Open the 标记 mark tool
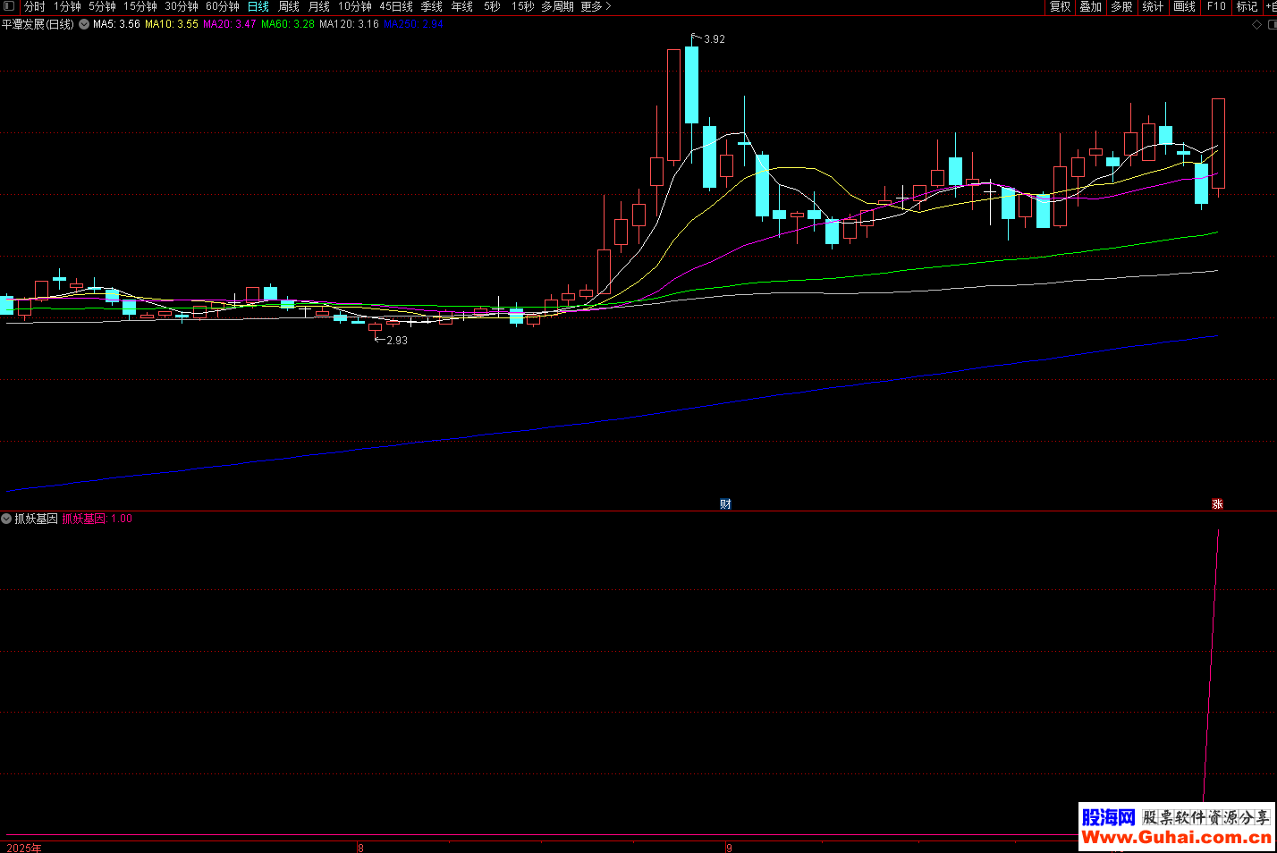 click(1247, 6)
